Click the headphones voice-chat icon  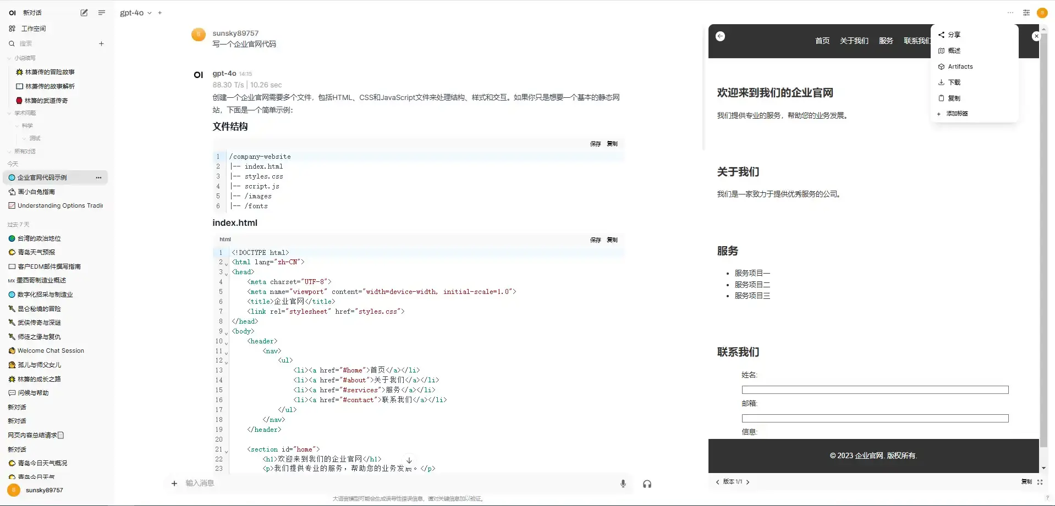point(647,483)
